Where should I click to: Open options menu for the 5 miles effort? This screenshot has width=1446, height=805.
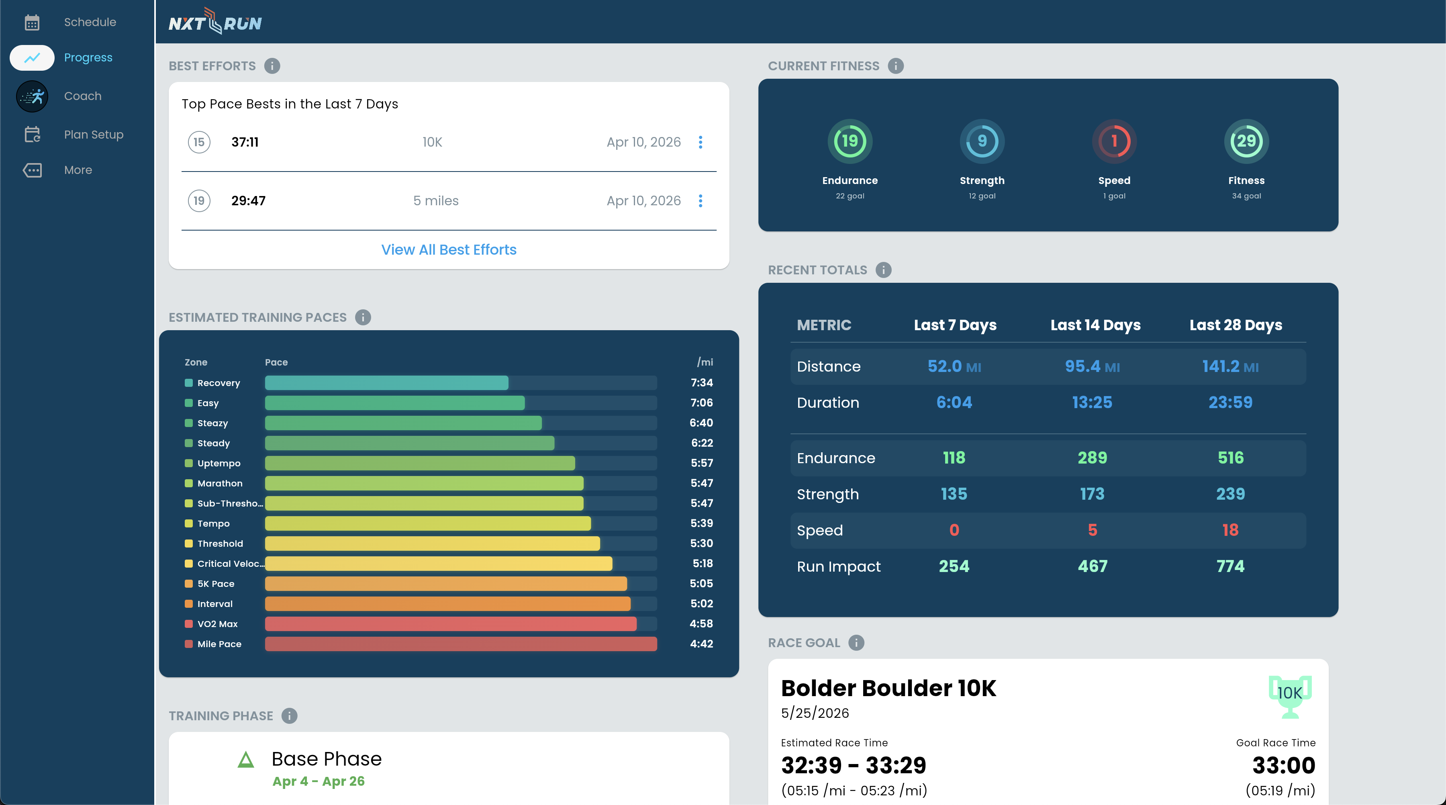point(701,200)
